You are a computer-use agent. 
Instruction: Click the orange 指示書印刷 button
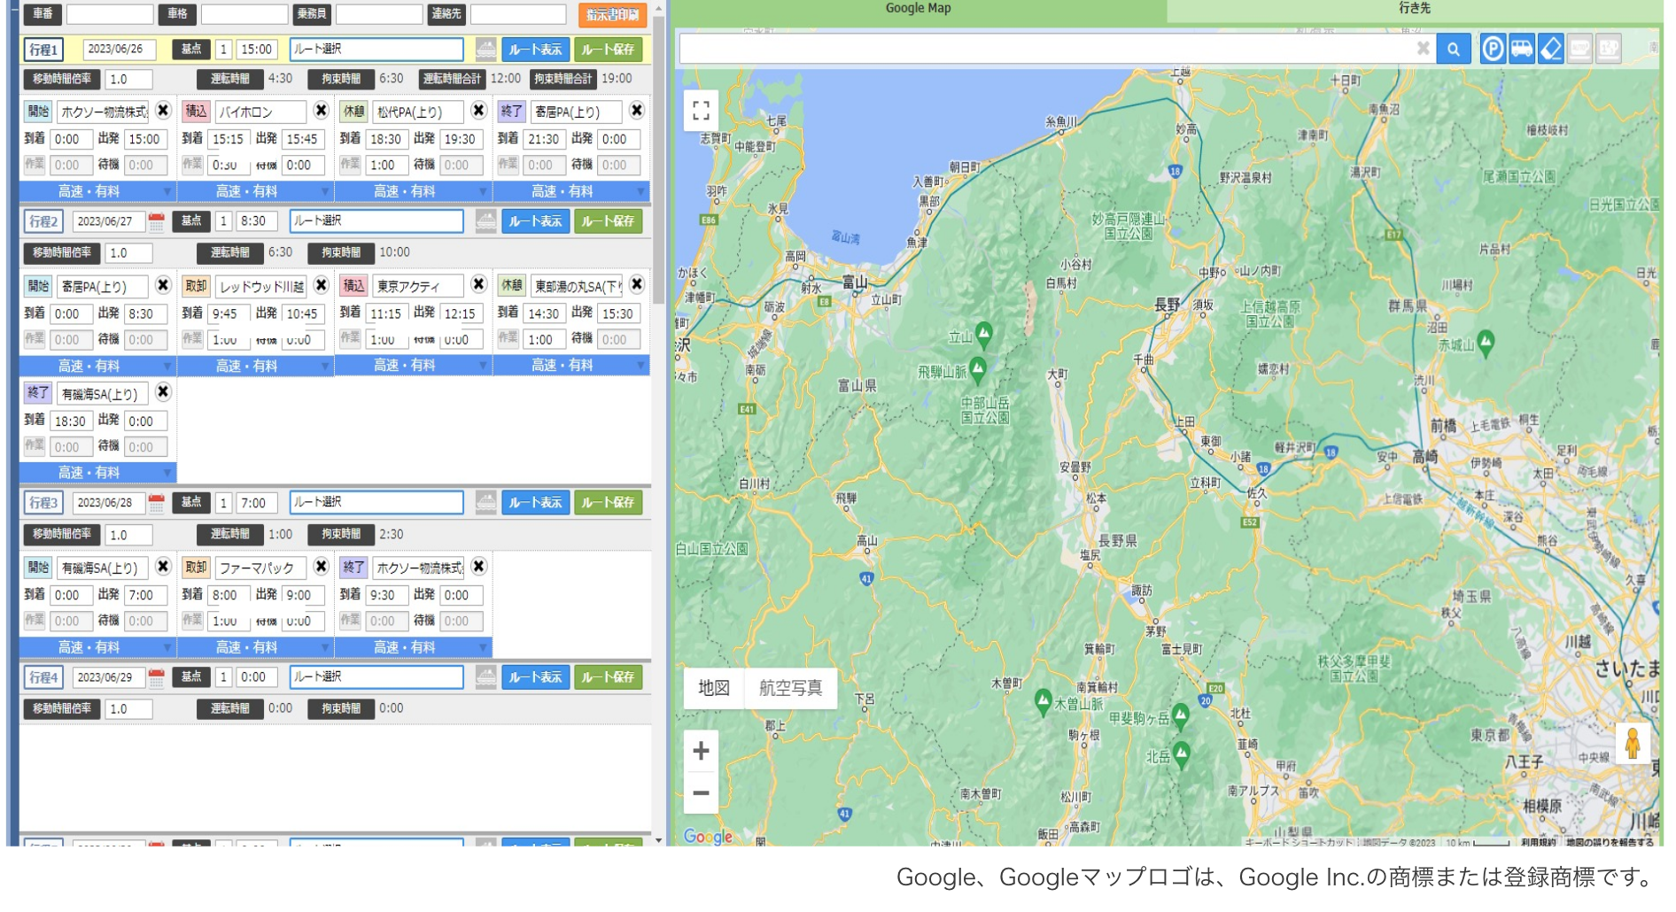pyautogui.click(x=612, y=14)
